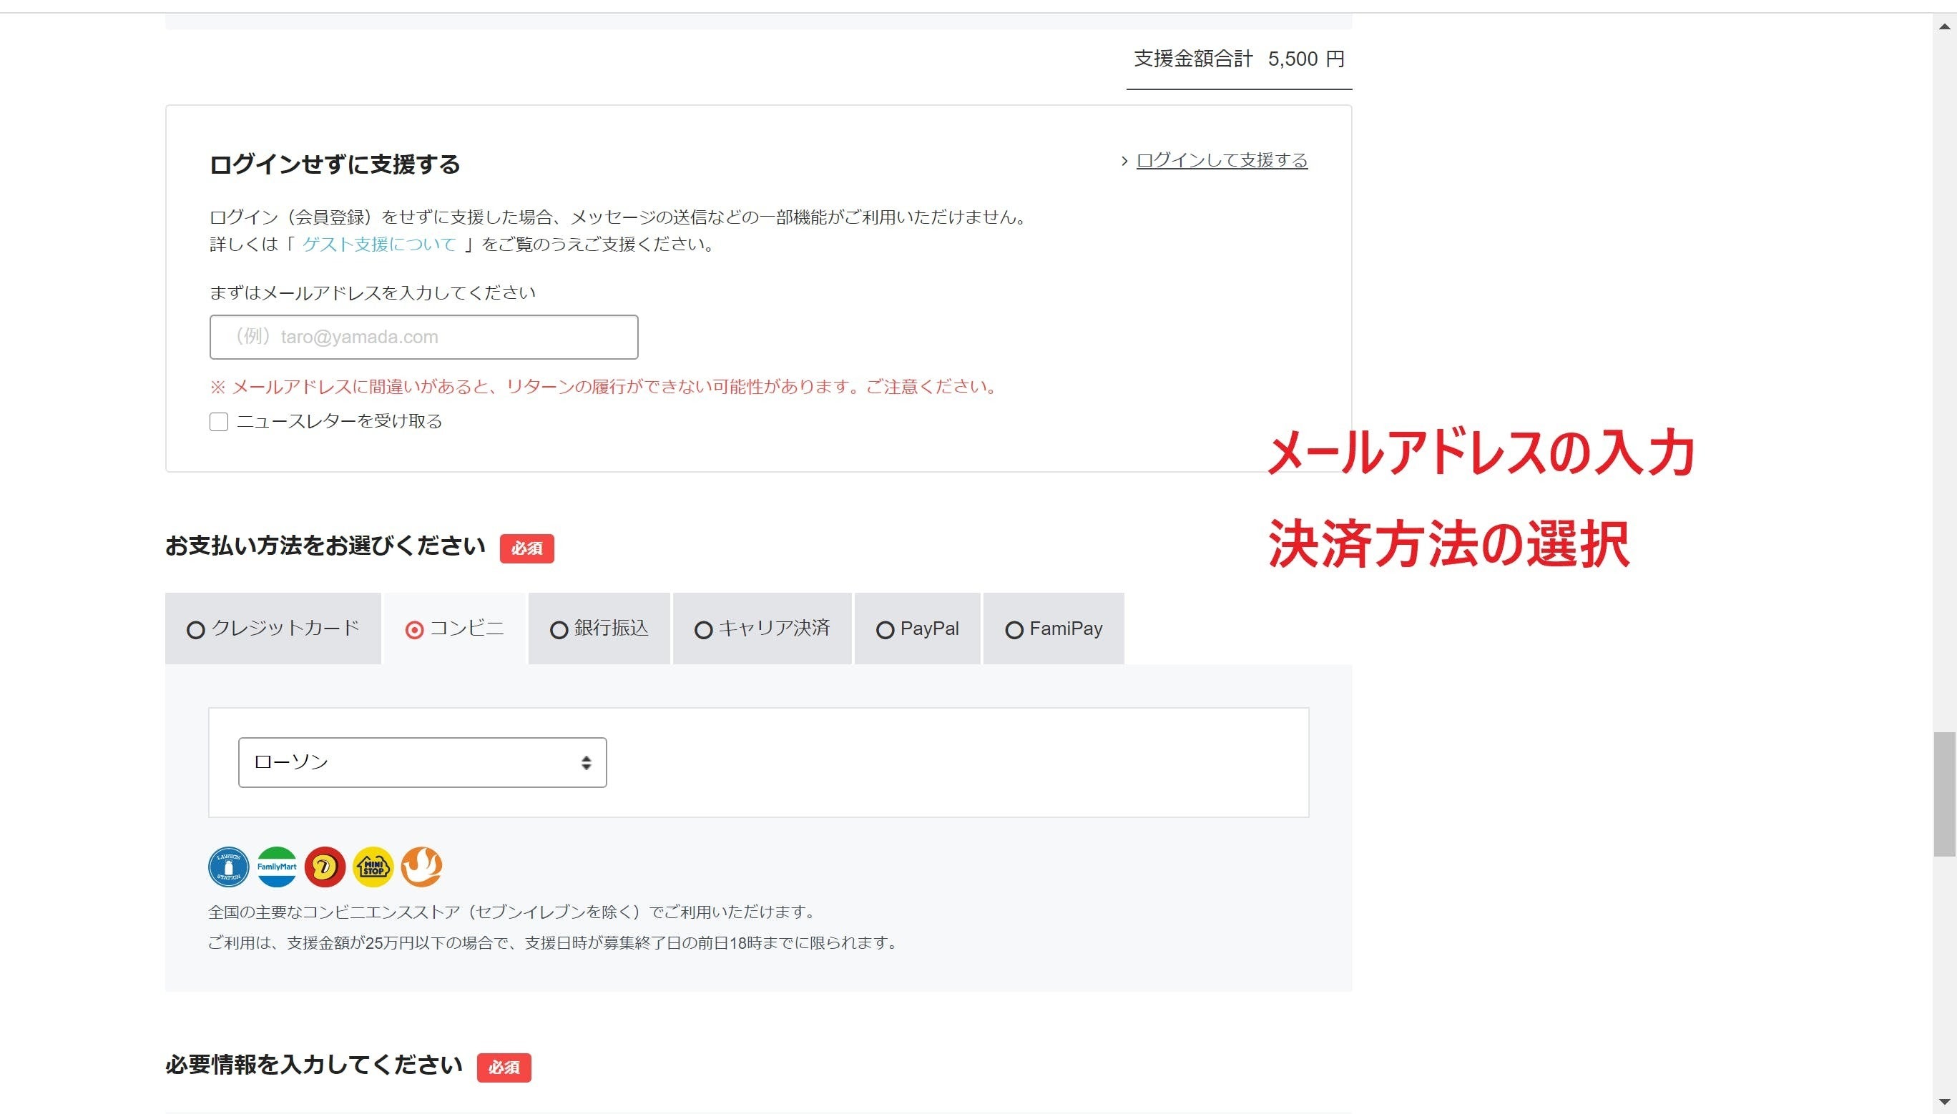Open the ゲスト支援について link
Screen dimensions: 1957x1114
tap(379, 244)
